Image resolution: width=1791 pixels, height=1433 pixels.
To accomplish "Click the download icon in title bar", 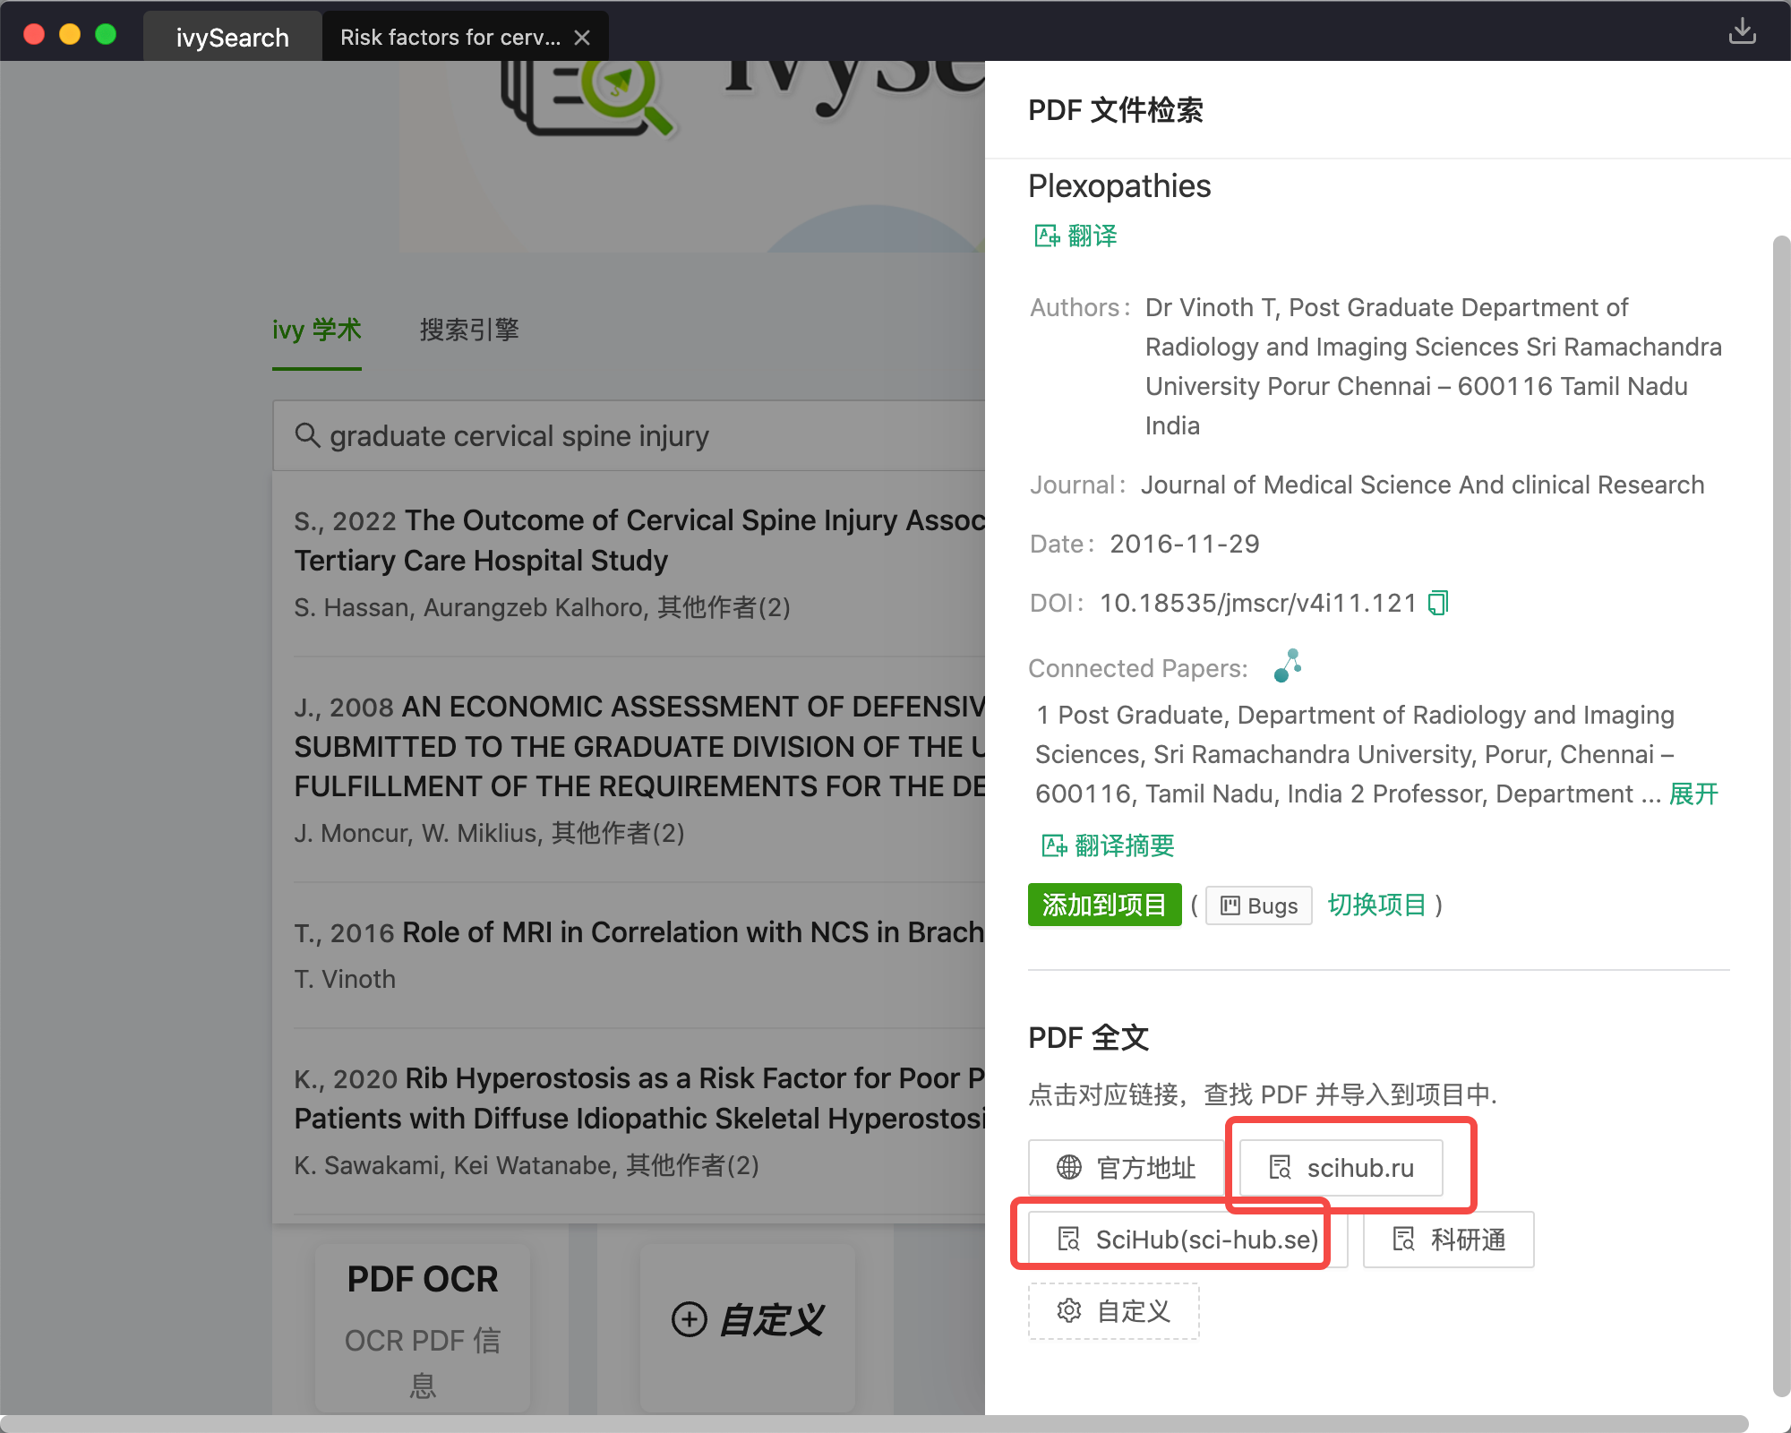I will [1742, 31].
